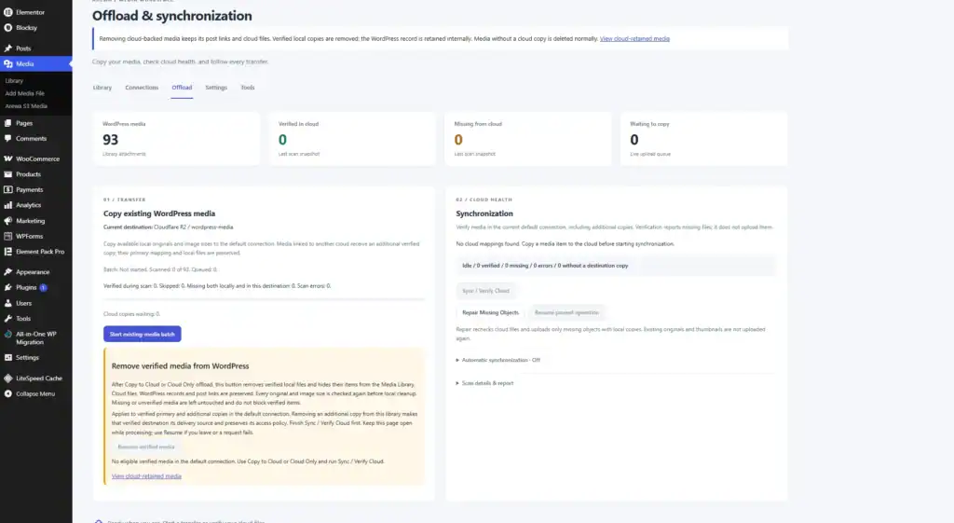Open the Tools tab in the page tabs
Screen dimensions: 954x523
[x=248, y=87]
